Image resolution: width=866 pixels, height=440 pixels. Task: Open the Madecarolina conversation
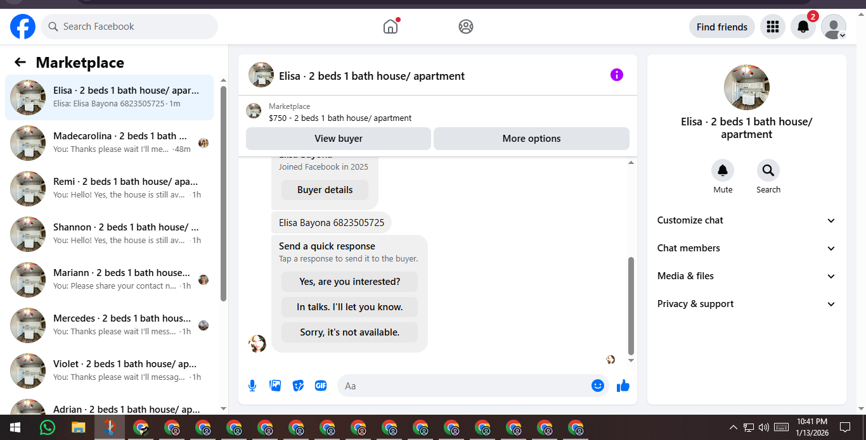click(109, 143)
